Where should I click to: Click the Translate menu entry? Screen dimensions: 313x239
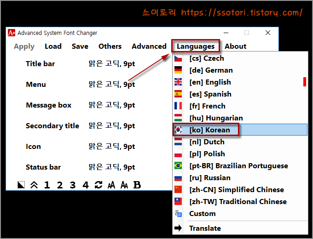click(240, 228)
